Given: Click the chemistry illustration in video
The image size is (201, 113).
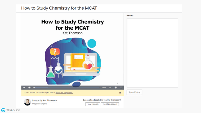Looking at the screenshot, I should point(73,62).
